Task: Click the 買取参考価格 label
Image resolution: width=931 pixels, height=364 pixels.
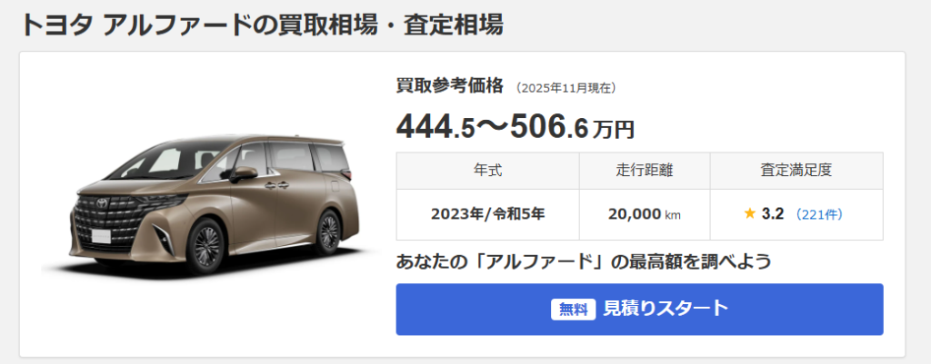Action: click(449, 86)
